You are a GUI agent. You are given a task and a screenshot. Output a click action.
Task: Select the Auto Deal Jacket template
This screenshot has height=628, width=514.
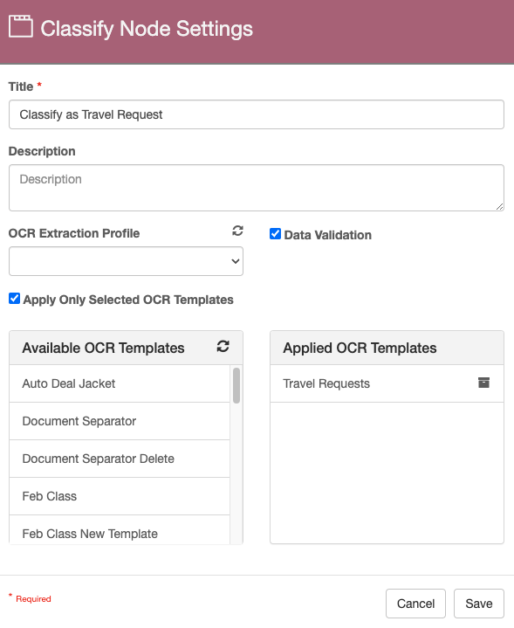coord(120,383)
